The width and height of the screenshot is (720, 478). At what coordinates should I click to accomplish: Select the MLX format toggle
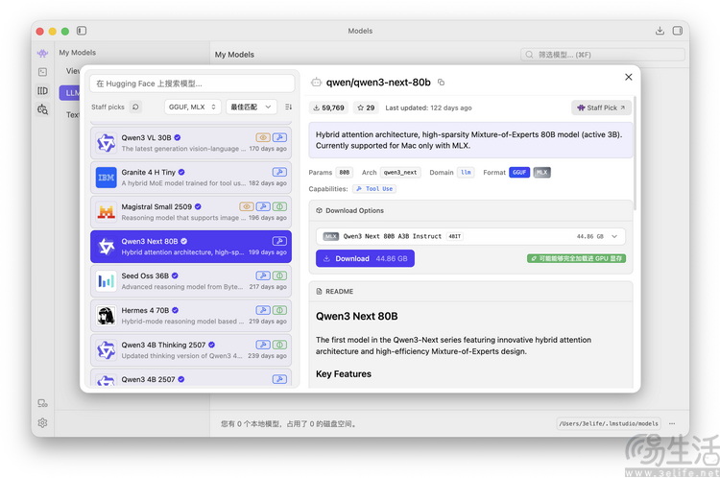tap(541, 172)
